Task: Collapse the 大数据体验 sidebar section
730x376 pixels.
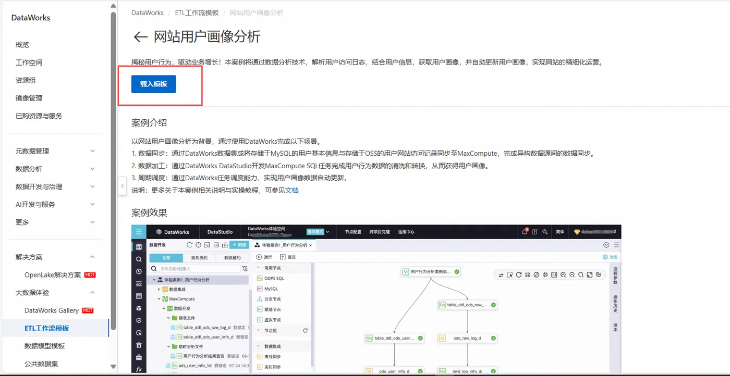Action: 55,293
